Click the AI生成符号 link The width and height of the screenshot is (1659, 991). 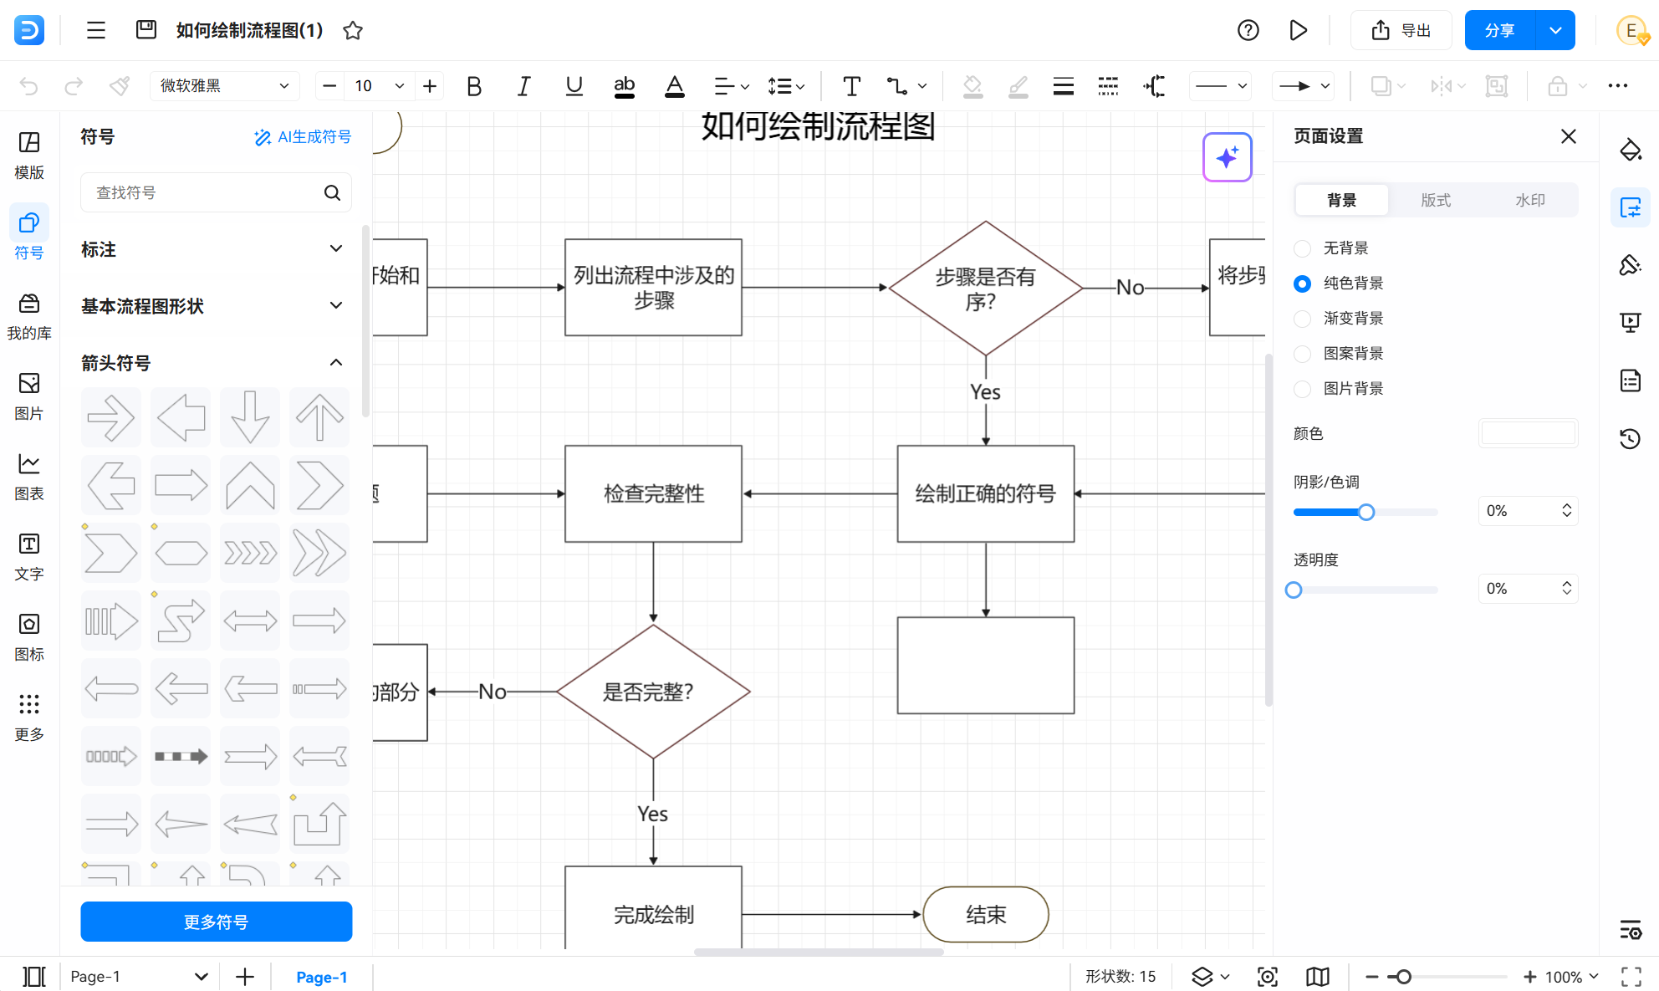303,137
